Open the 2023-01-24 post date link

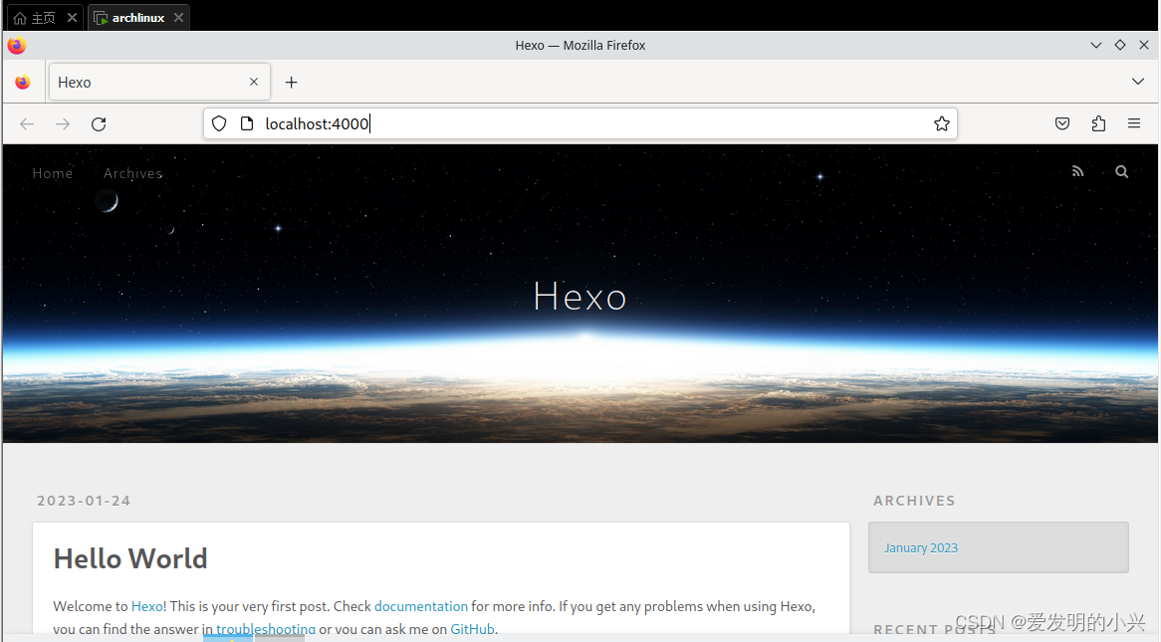tap(84, 501)
